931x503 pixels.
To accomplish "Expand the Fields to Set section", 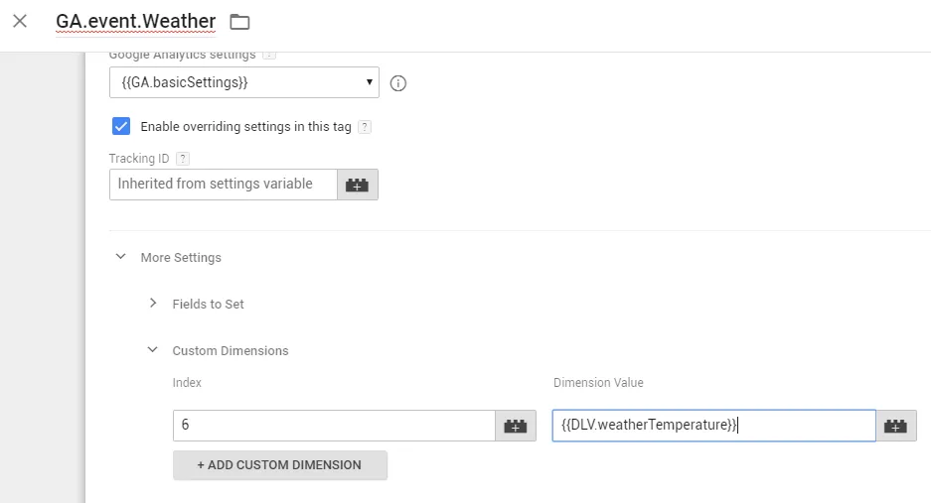I will pos(153,304).
